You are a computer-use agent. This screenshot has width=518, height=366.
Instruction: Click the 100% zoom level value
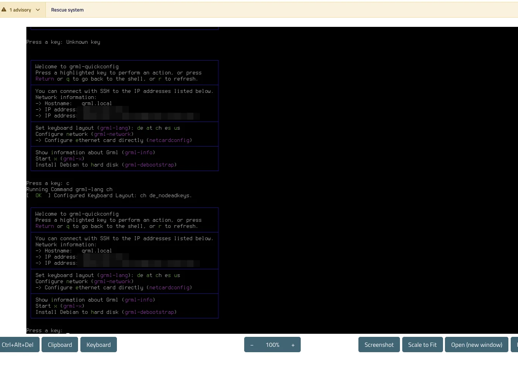pos(273,345)
